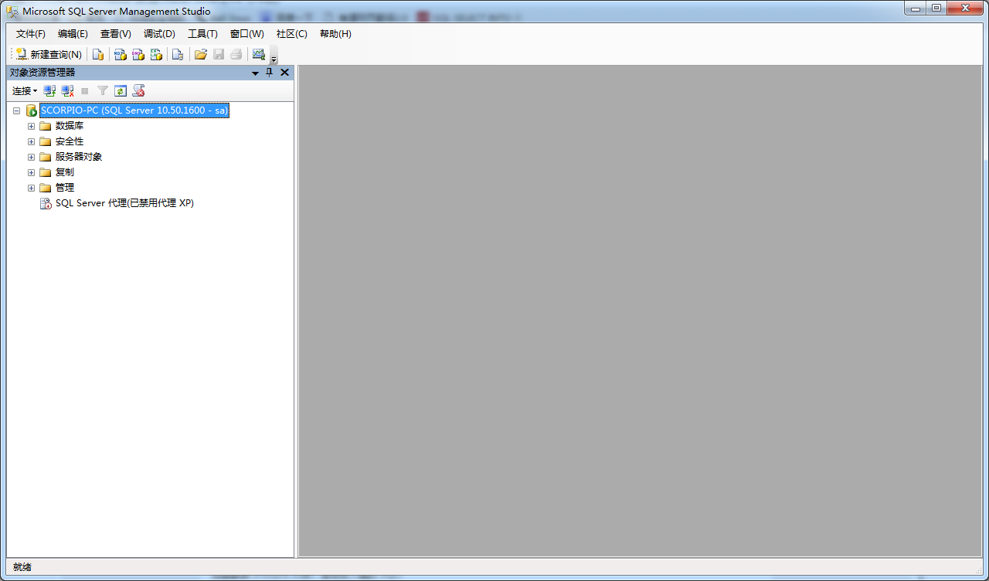Expand the 服务器对象 folder node

click(32, 157)
